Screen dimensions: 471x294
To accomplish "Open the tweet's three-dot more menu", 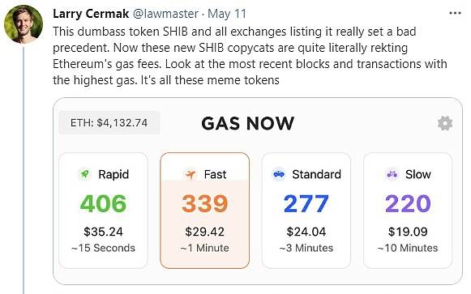I will coord(455,13).
